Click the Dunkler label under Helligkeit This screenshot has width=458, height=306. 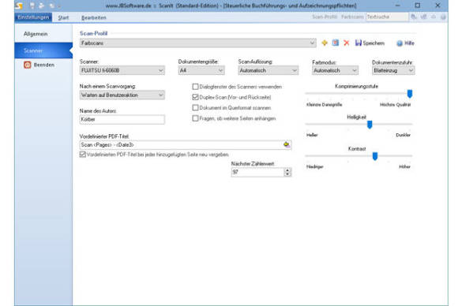tap(403, 135)
